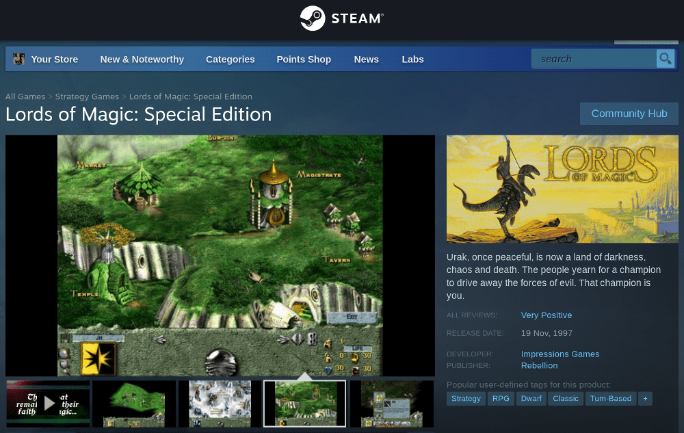Click the Rebellion publisher link

pos(539,365)
